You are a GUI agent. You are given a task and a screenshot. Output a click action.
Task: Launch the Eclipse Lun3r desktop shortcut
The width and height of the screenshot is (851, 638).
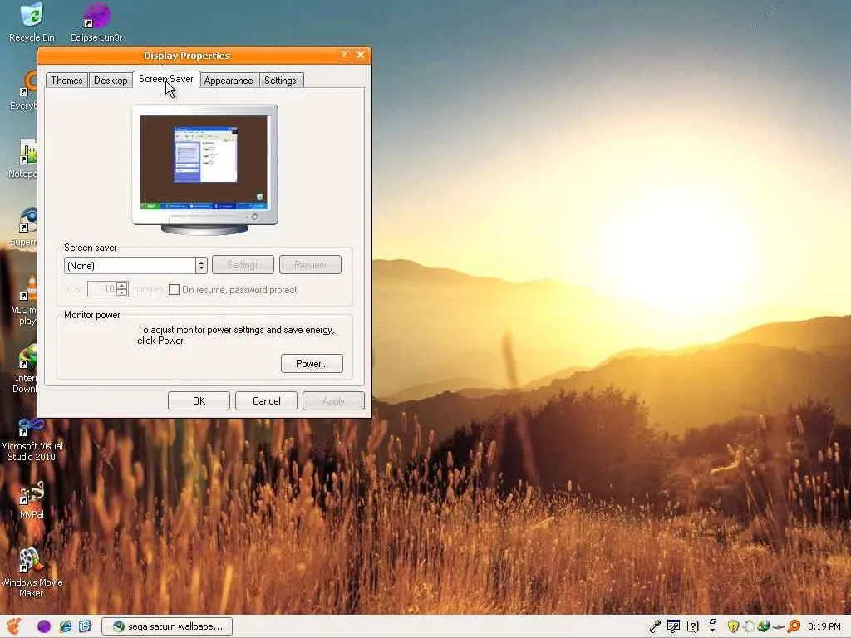96,22
